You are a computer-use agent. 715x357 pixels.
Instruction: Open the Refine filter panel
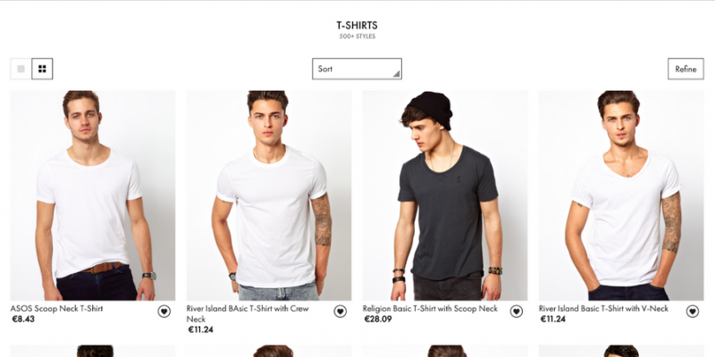[686, 69]
